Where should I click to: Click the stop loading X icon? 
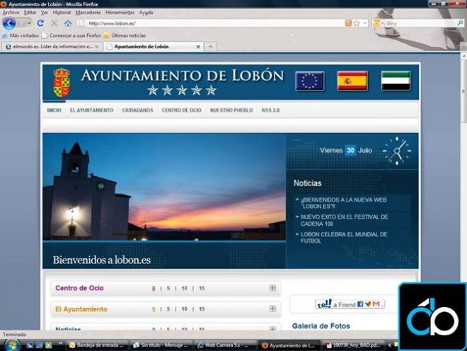54,23
